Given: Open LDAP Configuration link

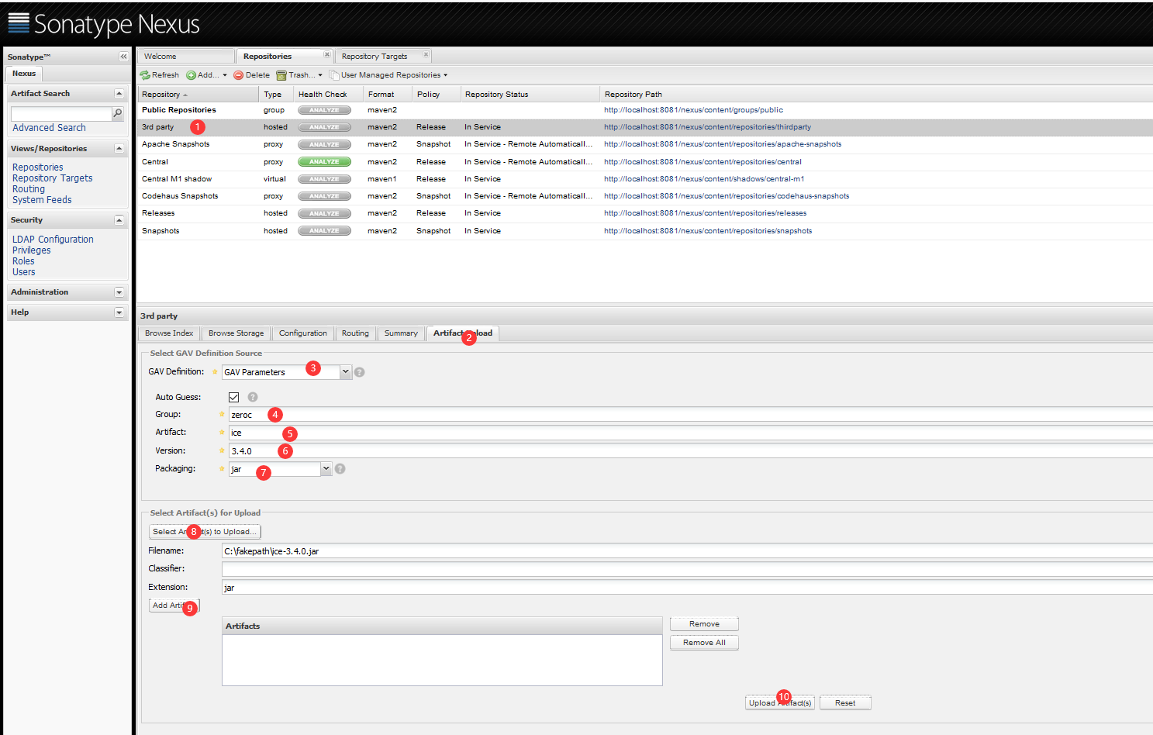Looking at the screenshot, I should tap(53, 240).
